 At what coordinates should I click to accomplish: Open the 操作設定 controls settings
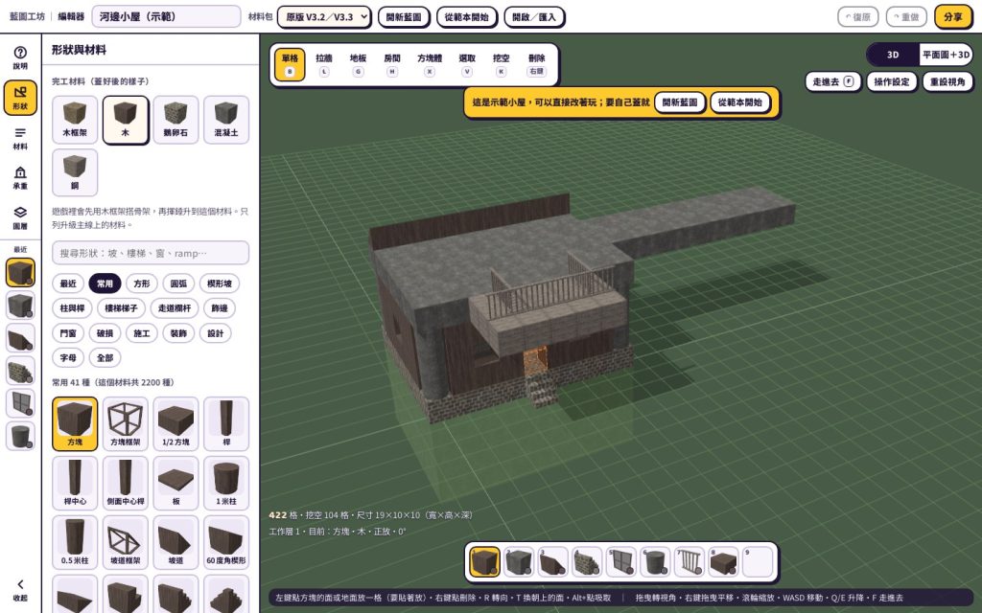[892, 81]
